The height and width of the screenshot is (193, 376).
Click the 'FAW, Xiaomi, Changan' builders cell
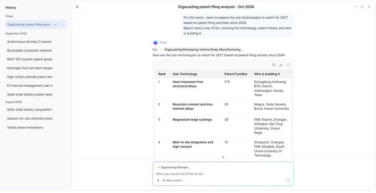click(270, 126)
